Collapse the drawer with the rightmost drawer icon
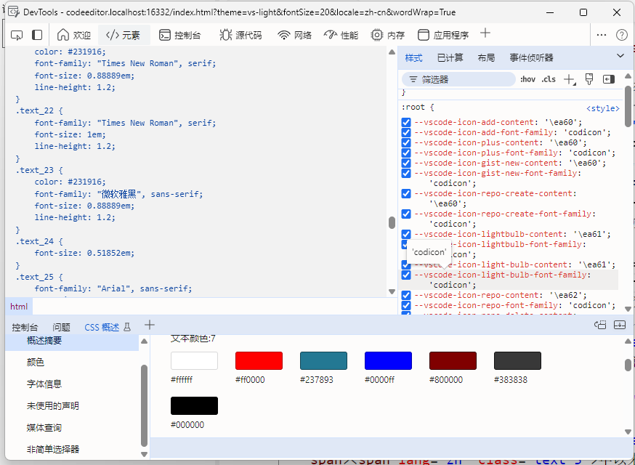Image resolution: width=635 pixels, height=465 pixels. [x=620, y=325]
